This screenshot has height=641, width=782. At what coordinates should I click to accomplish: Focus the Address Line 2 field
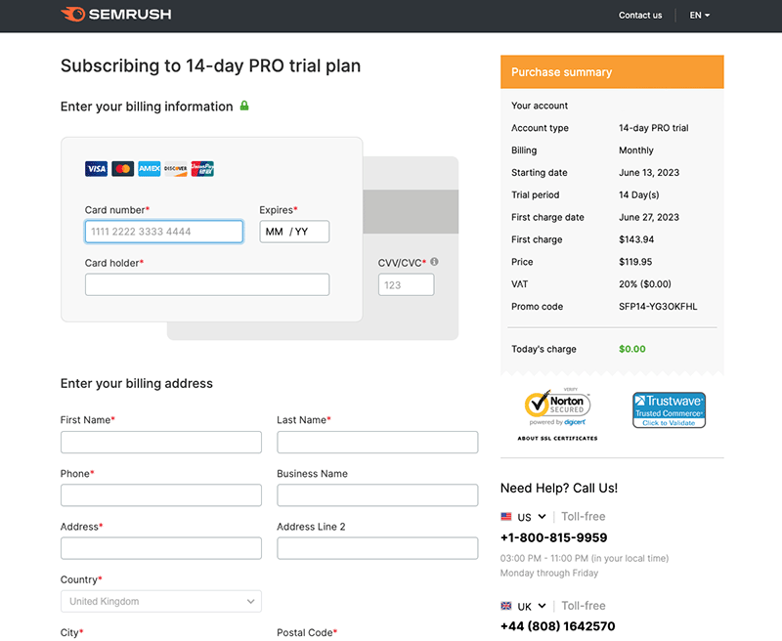[377, 548]
